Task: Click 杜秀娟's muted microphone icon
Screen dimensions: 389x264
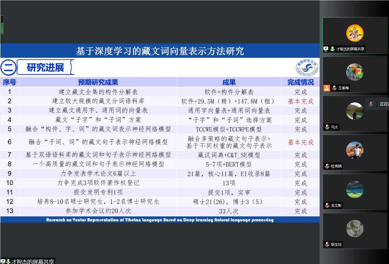Action: tap(327, 166)
